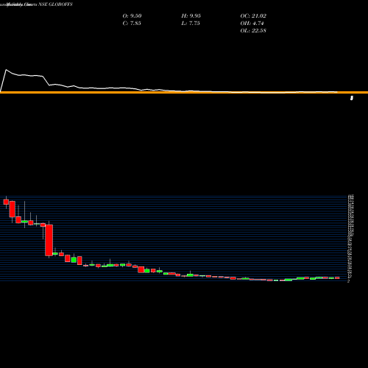Screen dimensions: 368x368
Task: Click the tallest red candlestick in the chart
Action: coord(49,240)
